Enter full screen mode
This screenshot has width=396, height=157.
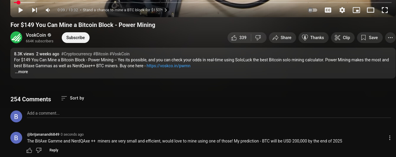[x=385, y=10]
